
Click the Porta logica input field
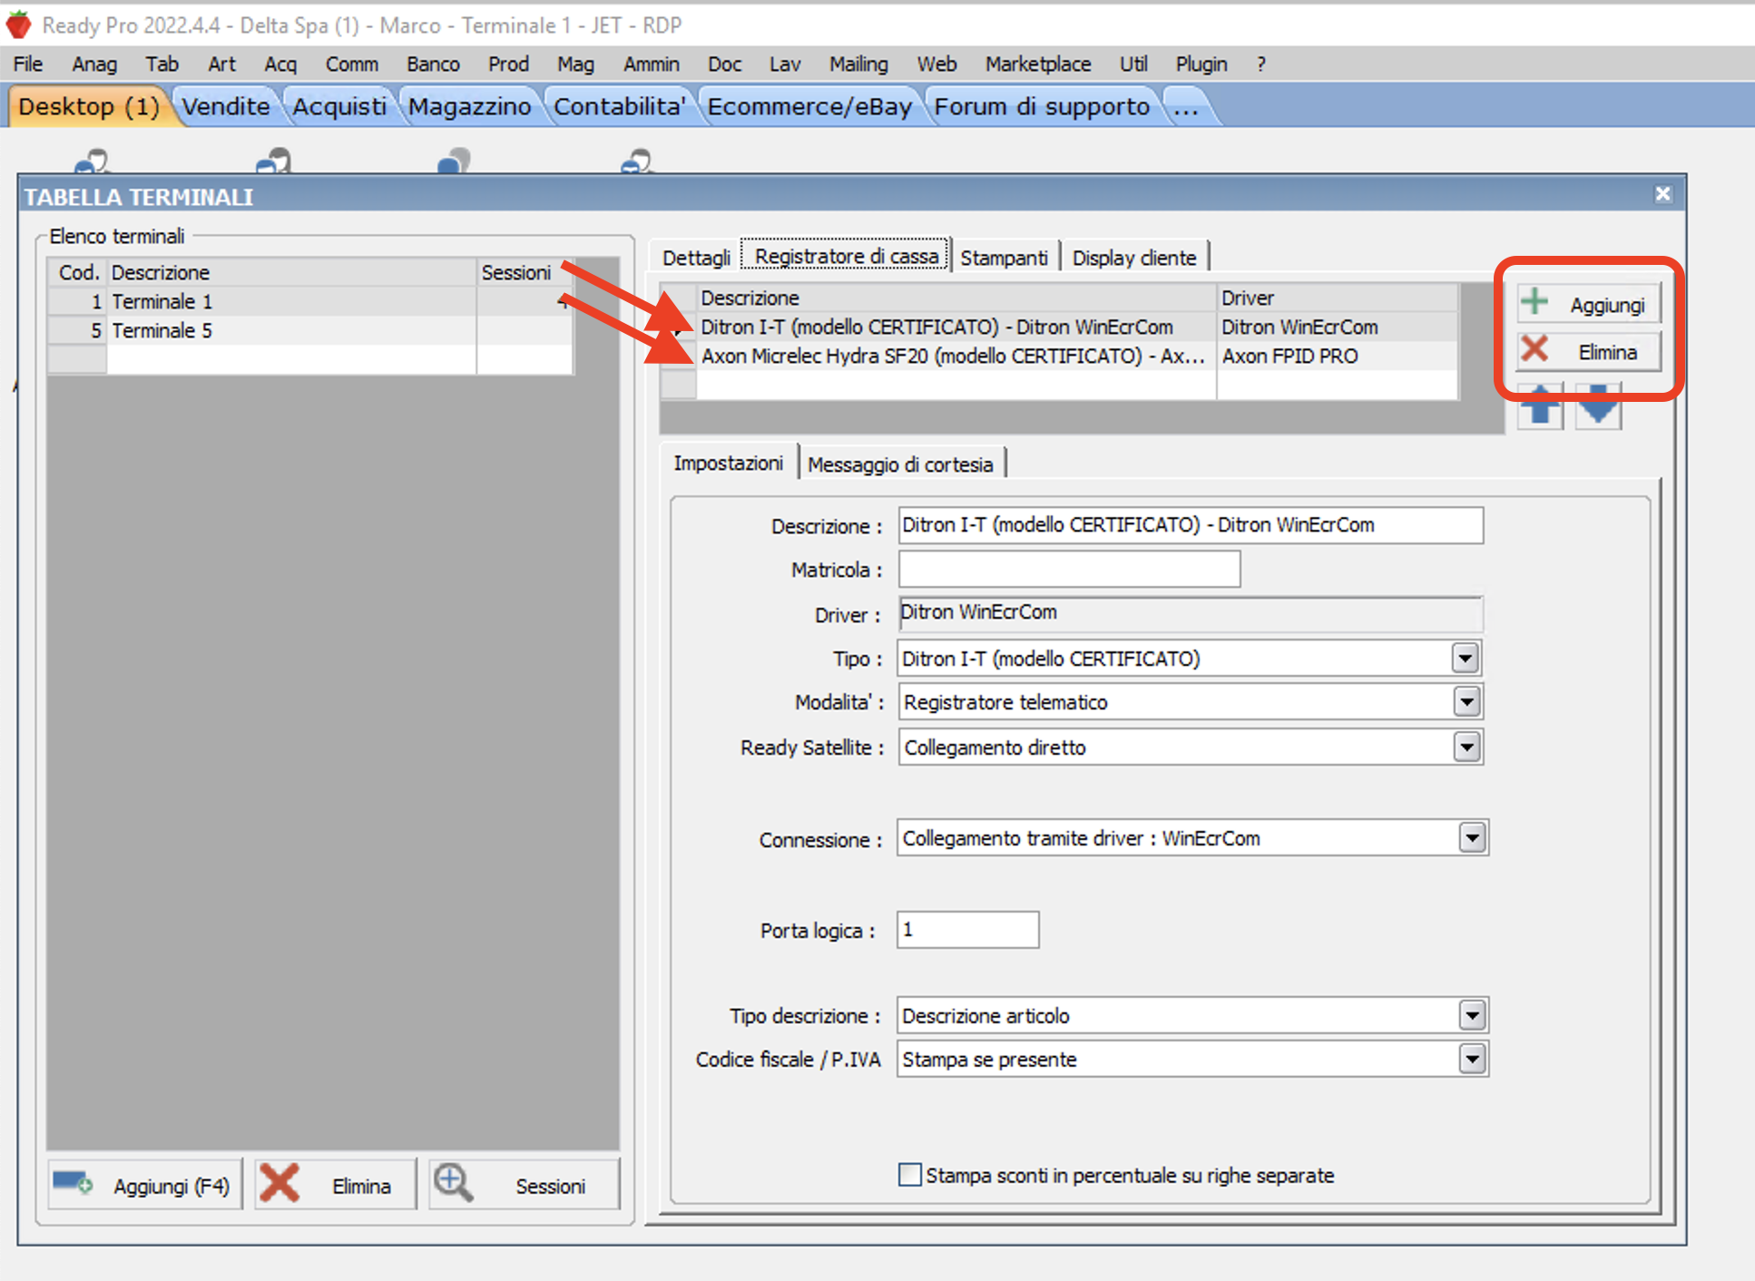pos(967,929)
